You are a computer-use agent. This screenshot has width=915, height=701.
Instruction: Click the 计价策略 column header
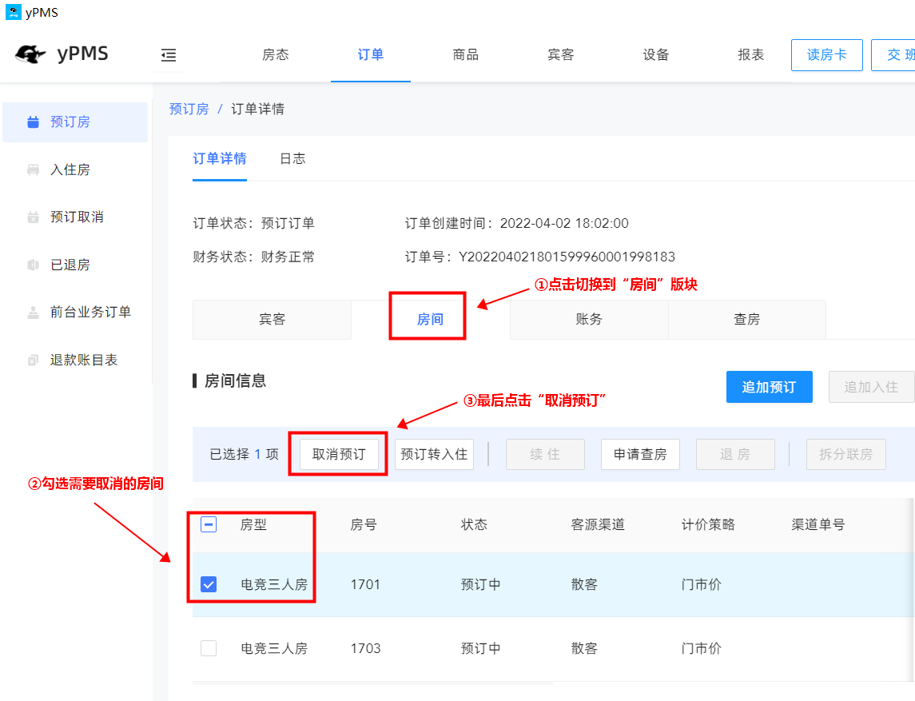point(708,524)
